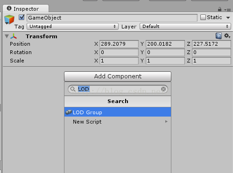Click the Transform component title
This screenshot has height=173, width=233.
coord(42,36)
